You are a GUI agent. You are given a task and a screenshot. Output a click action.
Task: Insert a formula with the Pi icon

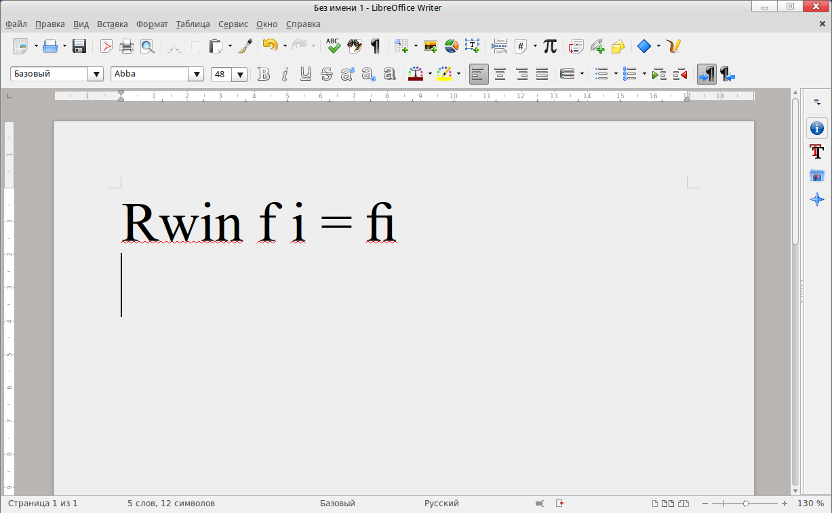click(550, 46)
